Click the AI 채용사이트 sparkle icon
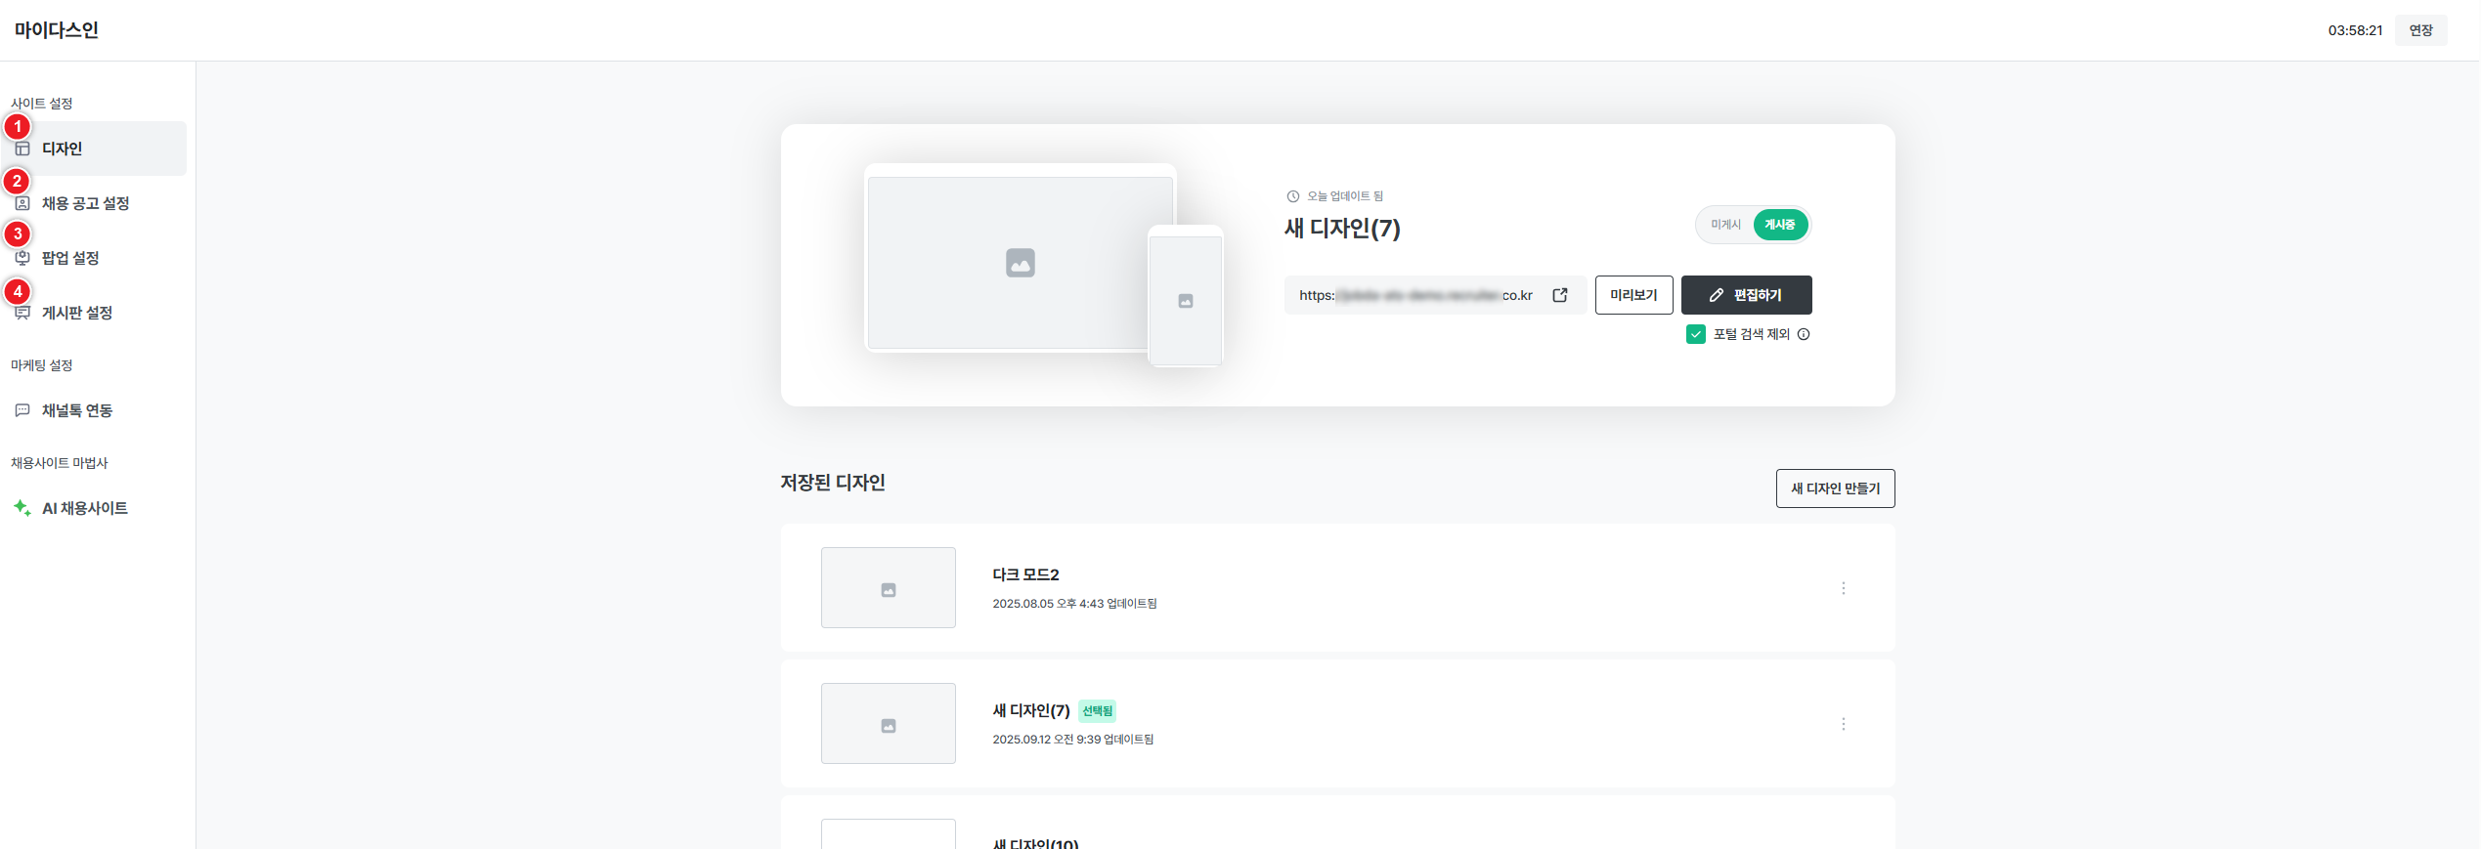Screen dimensions: 2481x849 click(x=22, y=508)
